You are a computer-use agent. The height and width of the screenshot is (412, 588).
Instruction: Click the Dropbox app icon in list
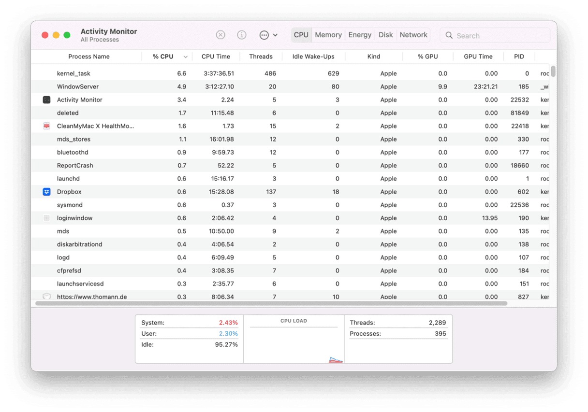tap(46, 192)
